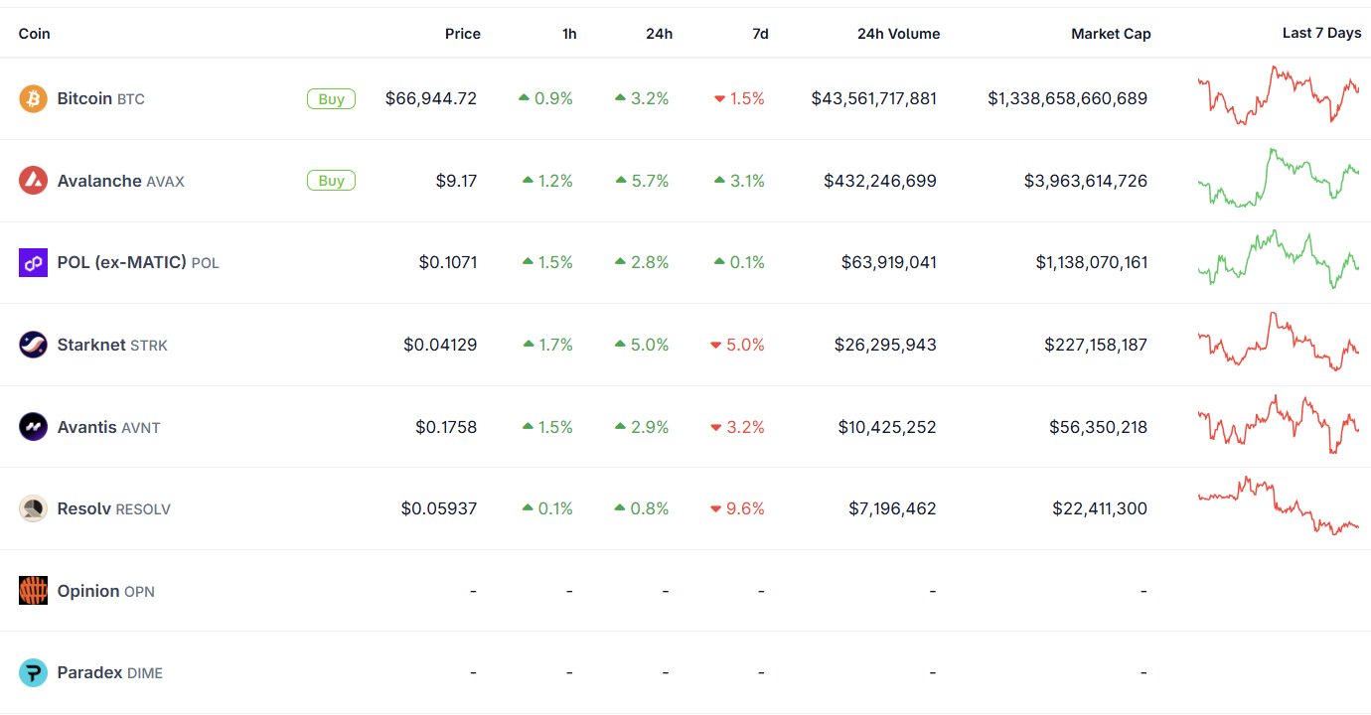Image resolution: width=1371 pixels, height=715 pixels.
Task: Click the Bitcoin coin logo icon
Action: click(x=33, y=99)
